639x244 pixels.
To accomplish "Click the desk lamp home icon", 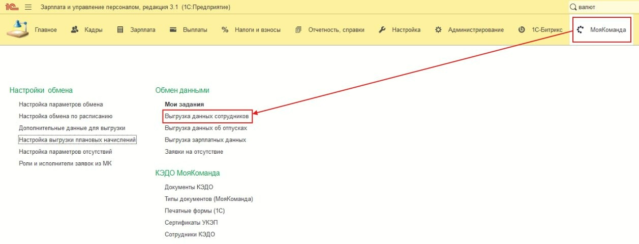I will [18, 29].
